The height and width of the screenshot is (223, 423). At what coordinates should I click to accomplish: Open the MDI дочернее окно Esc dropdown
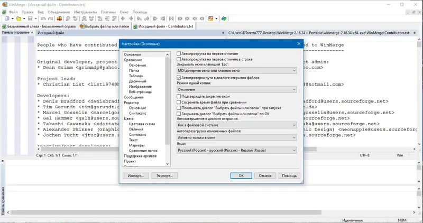236,71
